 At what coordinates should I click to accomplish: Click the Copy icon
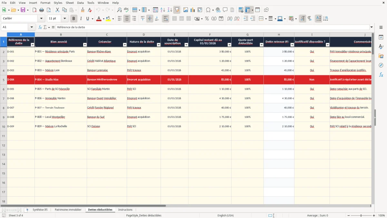[x=64, y=10]
